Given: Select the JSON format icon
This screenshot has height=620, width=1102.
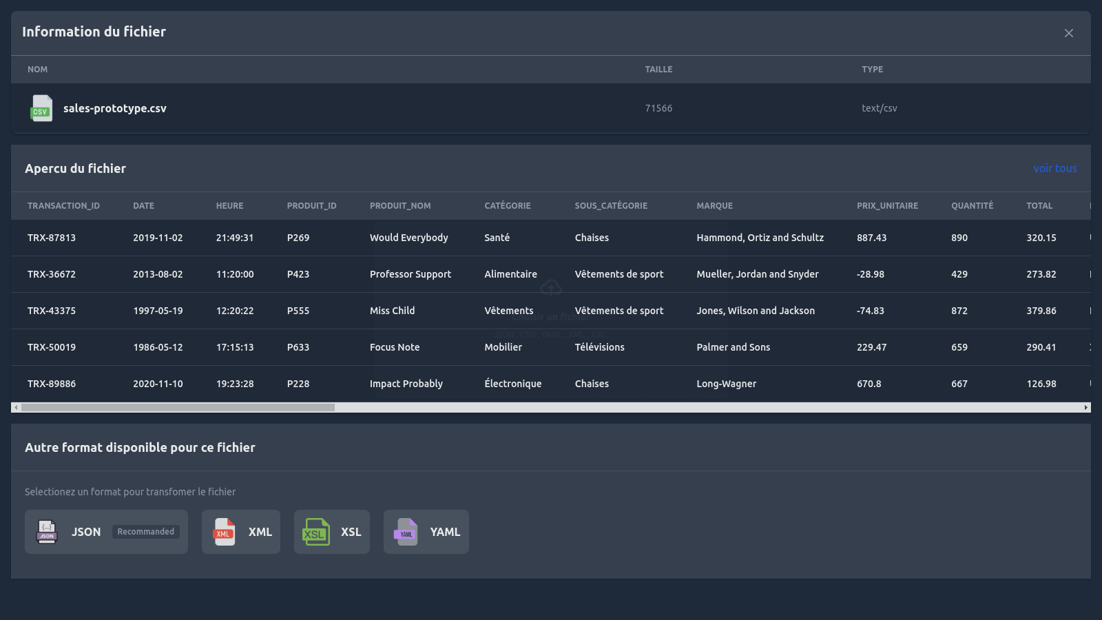Looking at the screenshot, I should pyautogui.click(x=46, y=532).
